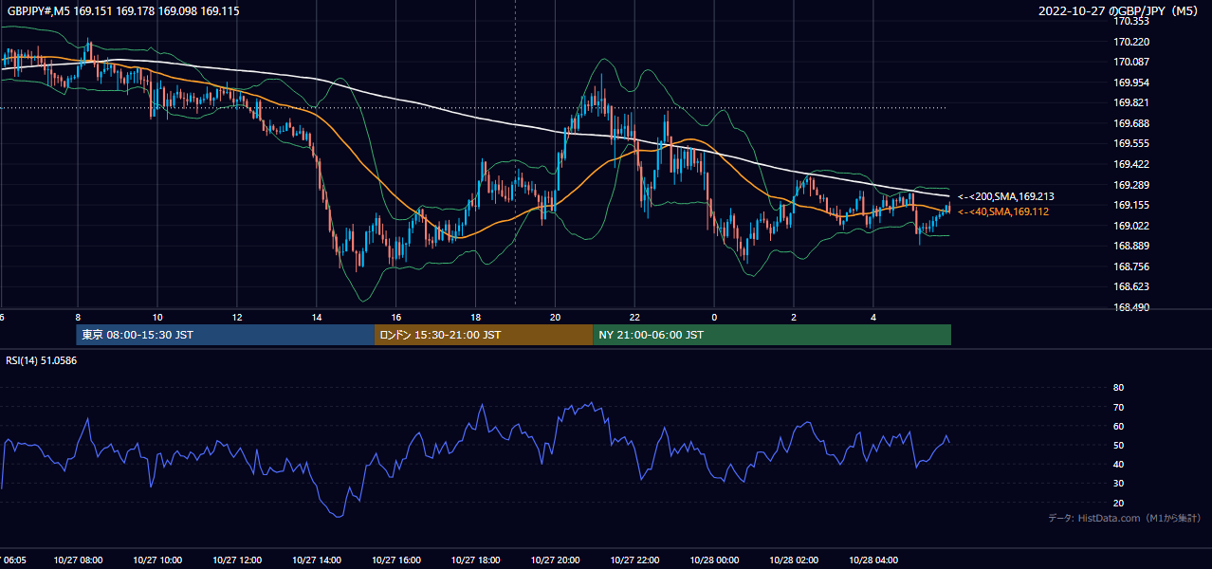Image resolution: width=1212 pixels, height=569 pixels.
Task: Click the RSI(14) 51.0586 indicator label
Action: (41, 360)
